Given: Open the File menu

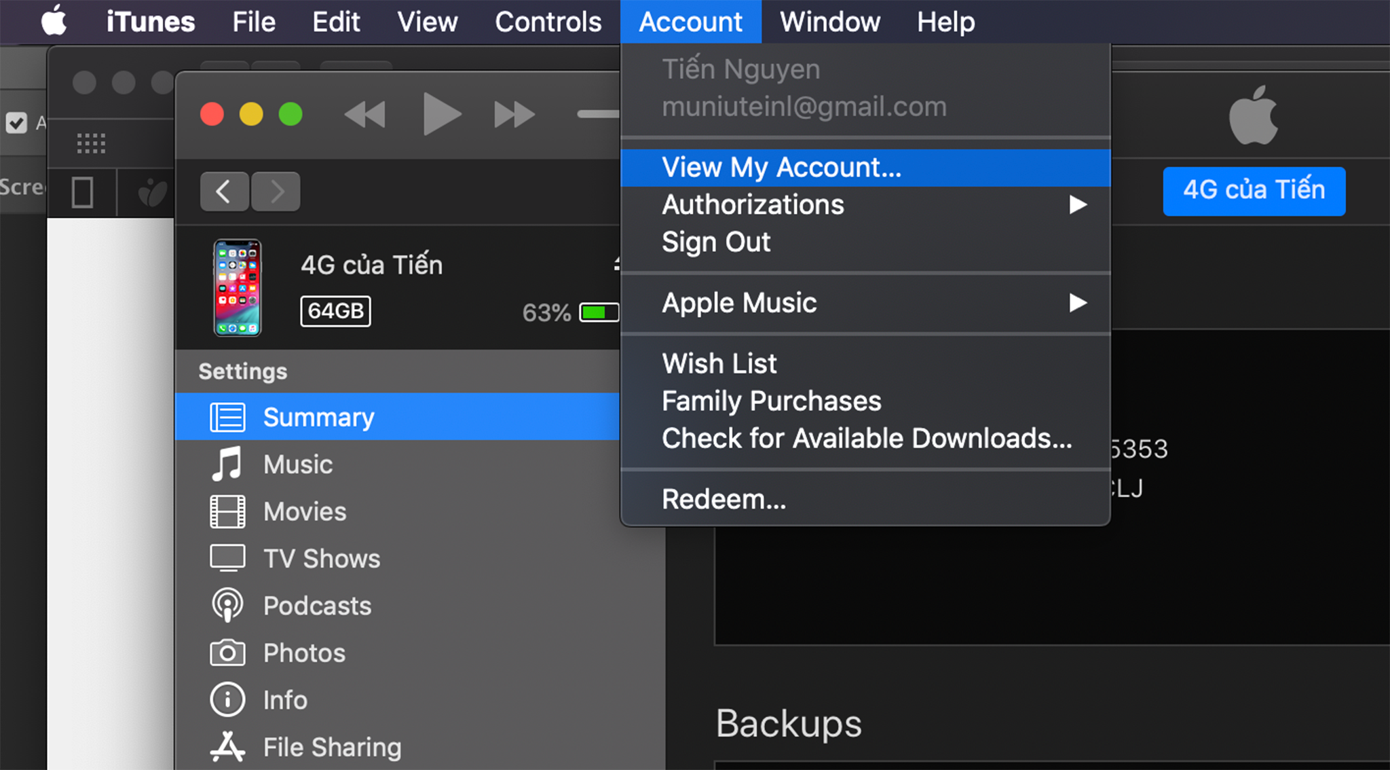Looking at the screenshot, I should (x=254, y=22).
